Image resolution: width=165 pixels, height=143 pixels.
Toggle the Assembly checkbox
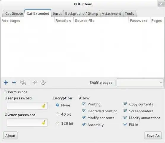(84, 125)
